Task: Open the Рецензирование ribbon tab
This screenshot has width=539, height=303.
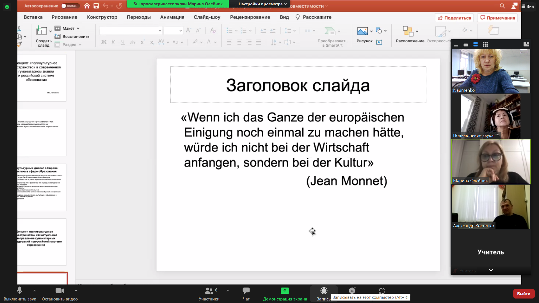Action: pos(250,17)
